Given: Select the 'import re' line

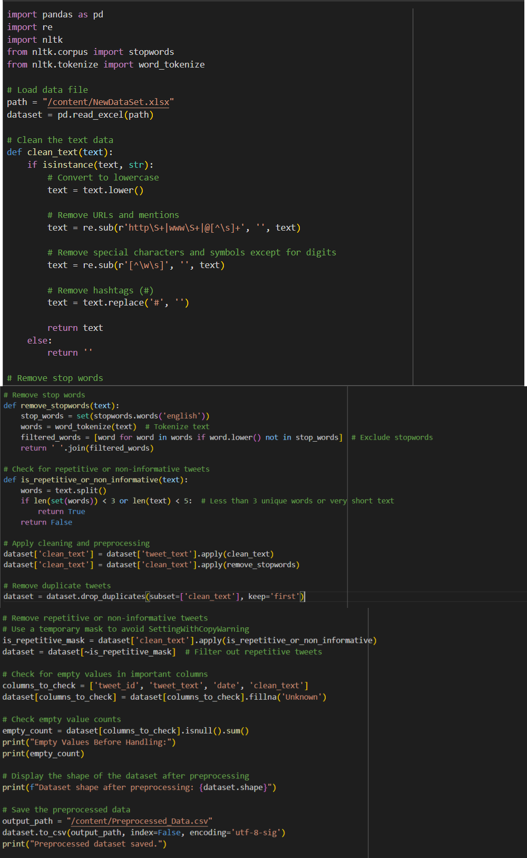Looking at the screenshot, I should 30,27.
